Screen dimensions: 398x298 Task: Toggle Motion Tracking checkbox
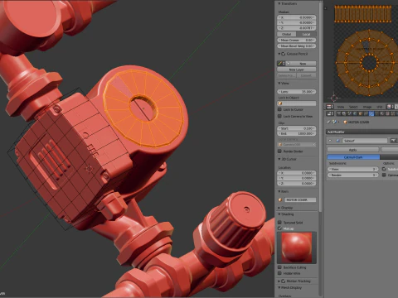coord(284,281)
